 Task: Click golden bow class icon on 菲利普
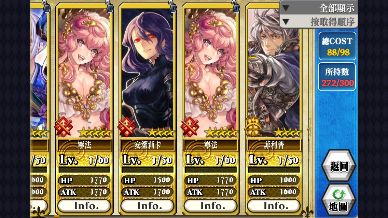[253, 127]
